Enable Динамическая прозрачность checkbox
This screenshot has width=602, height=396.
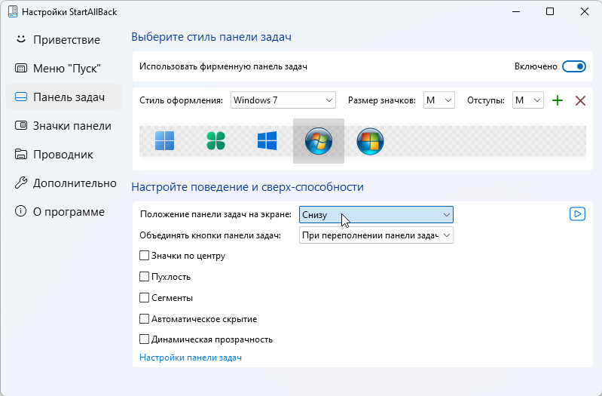(x=144, y=339)
